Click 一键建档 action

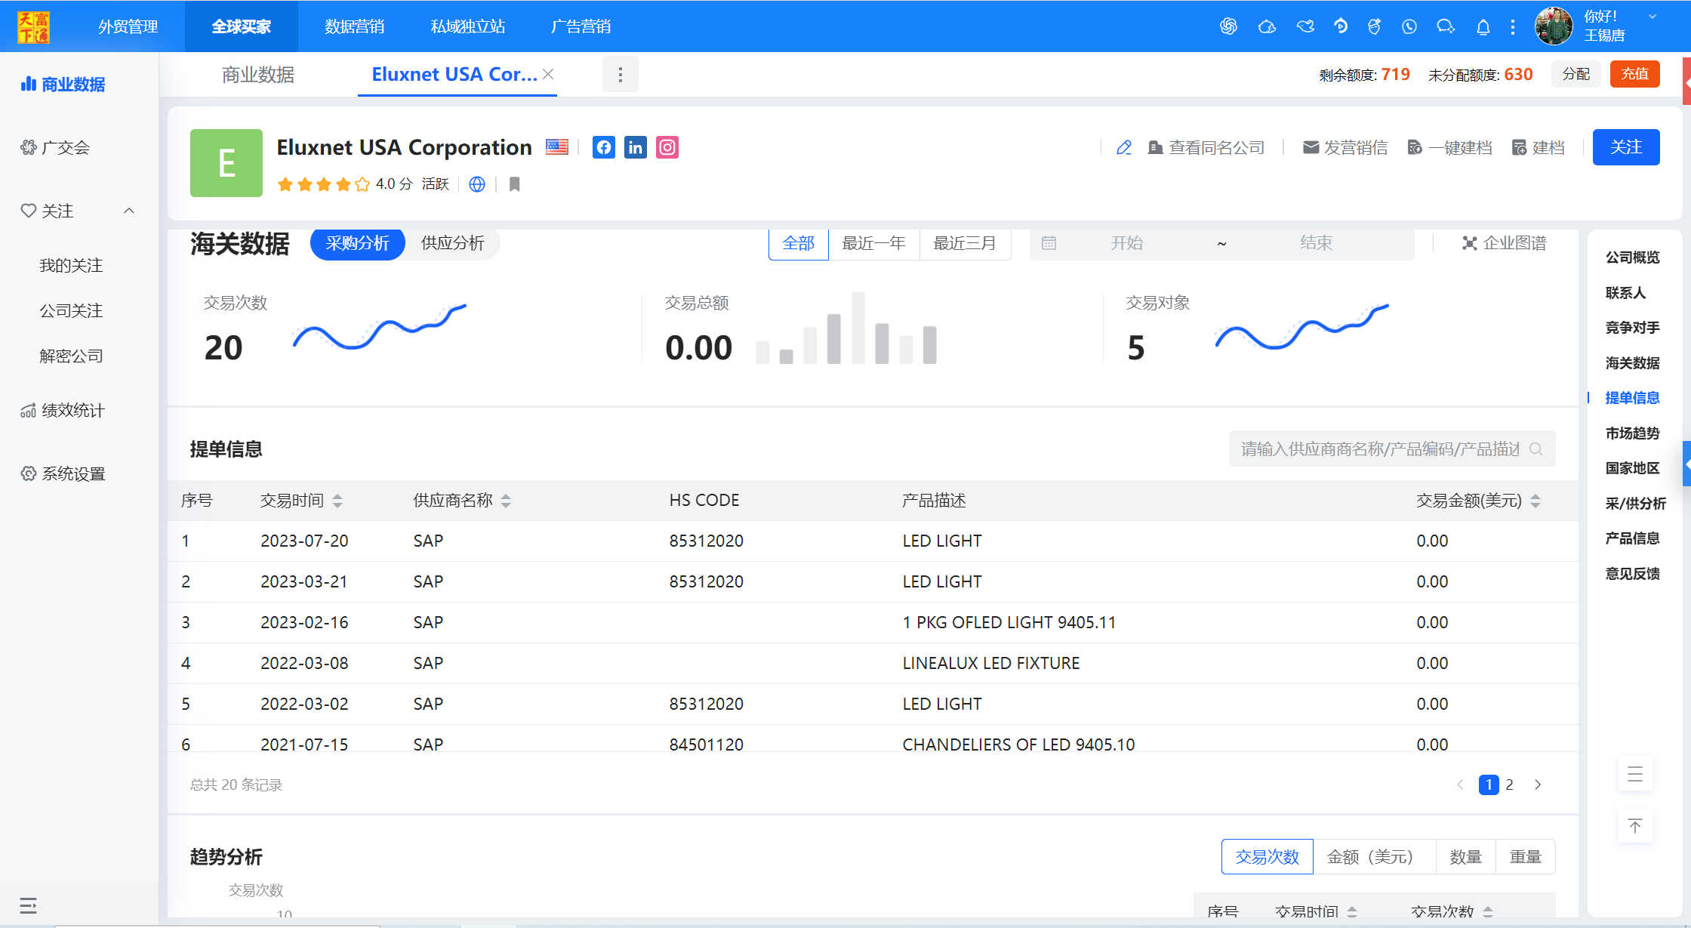(1450, 148)
